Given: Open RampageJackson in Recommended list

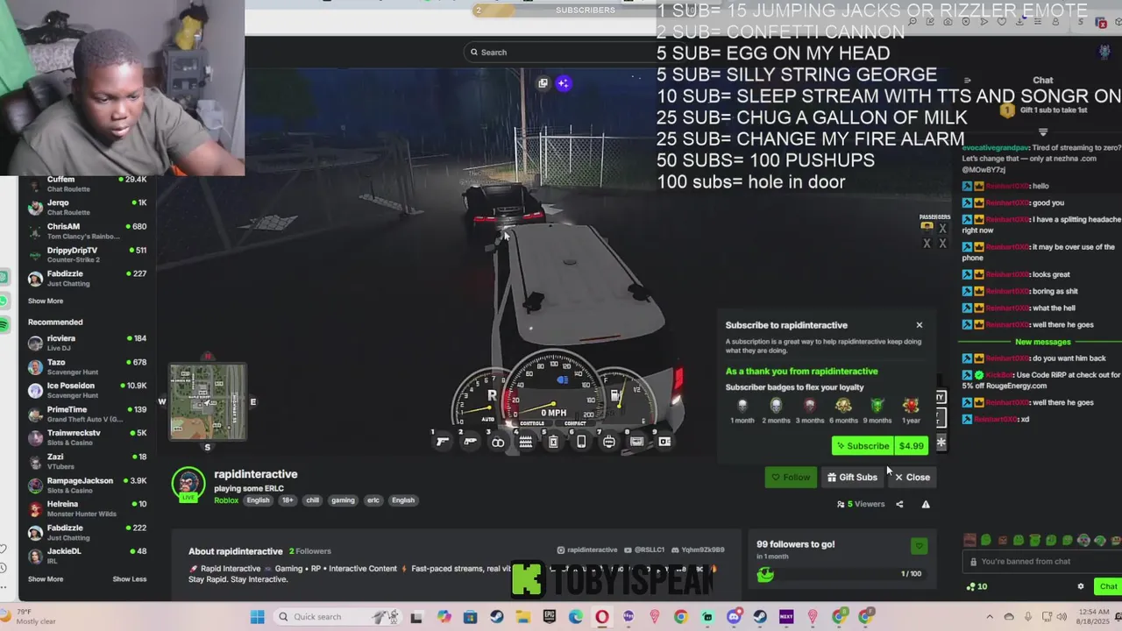Looking at the screenshot, I should click(x=88, y=486).
